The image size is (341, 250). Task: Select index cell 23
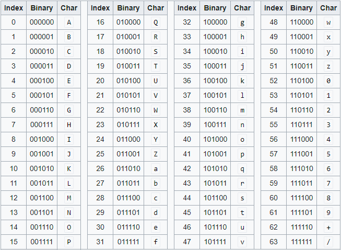[x=100, y=124]
